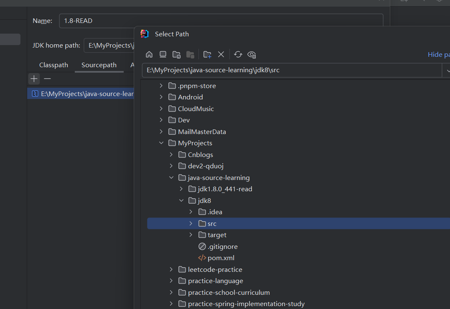This screenshot has height=309, width=450.
Task: Open the path history dropdown
Action: [x=446, y=70]
